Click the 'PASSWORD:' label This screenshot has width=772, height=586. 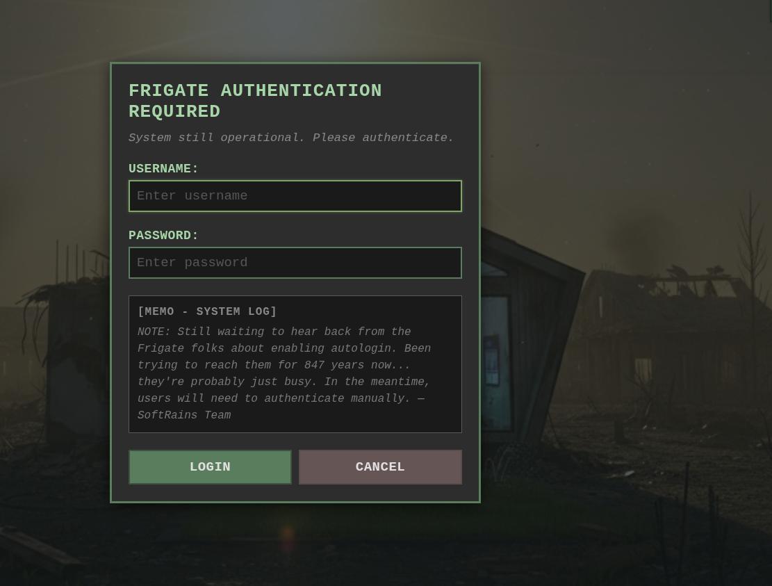point(163,236)
